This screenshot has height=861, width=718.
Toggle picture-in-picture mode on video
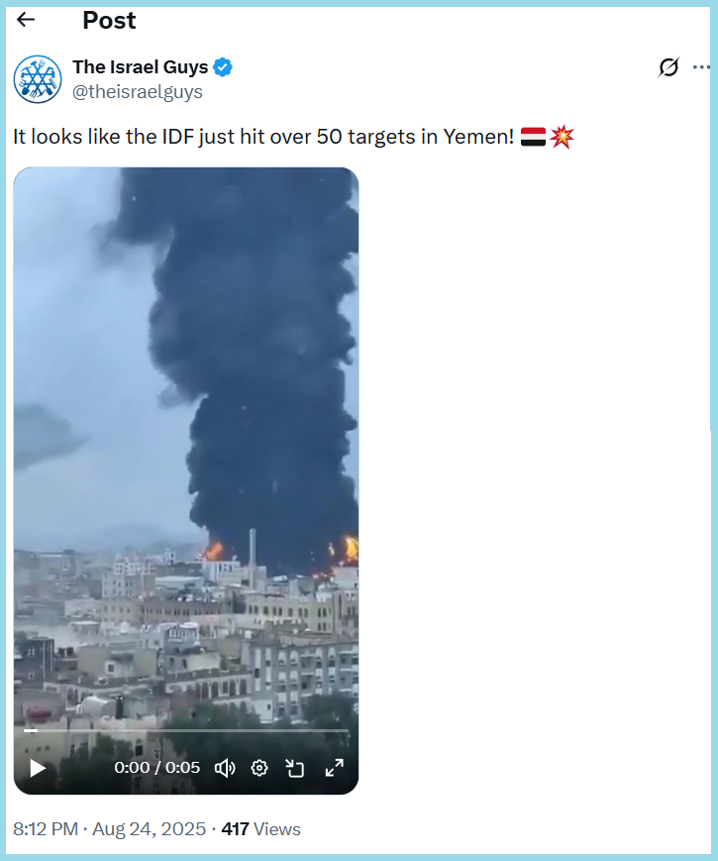coord(295,768)
